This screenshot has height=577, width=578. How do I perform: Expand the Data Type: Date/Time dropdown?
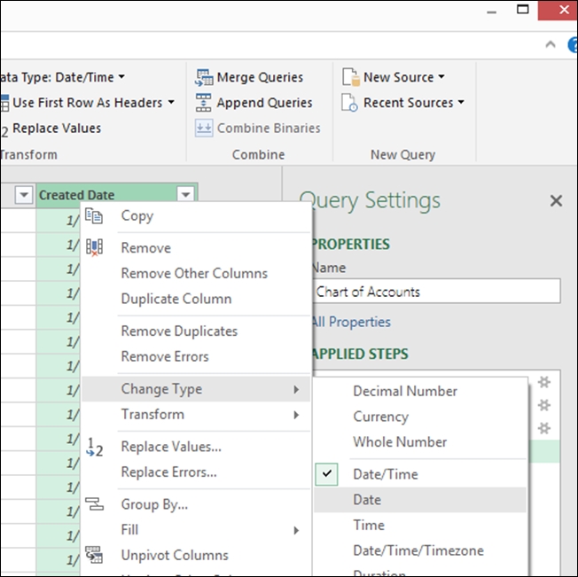click(121, 78)
